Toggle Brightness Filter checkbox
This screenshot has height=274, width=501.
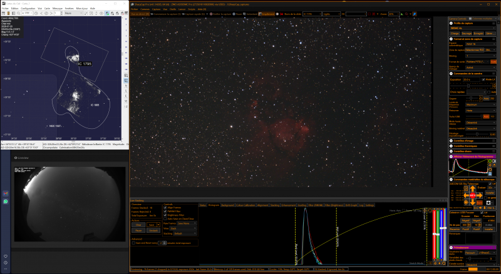(165, 215)
